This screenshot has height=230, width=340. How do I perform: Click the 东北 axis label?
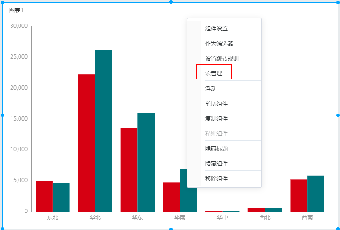click(53, 217)
